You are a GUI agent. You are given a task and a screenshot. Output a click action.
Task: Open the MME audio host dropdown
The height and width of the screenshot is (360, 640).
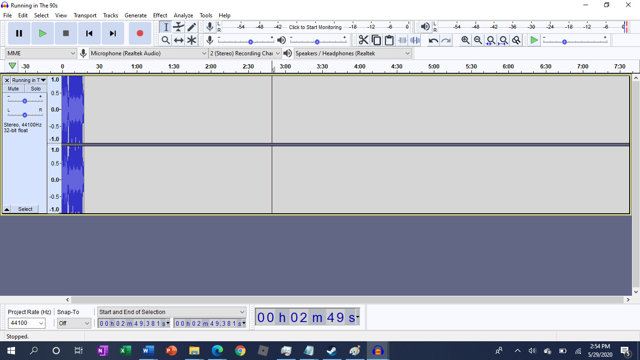pyautogui.click(x=41, y=53)
